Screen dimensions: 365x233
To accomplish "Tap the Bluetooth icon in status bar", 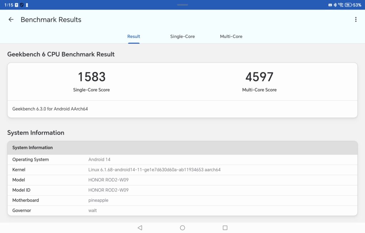I will (x=335, y=5).
